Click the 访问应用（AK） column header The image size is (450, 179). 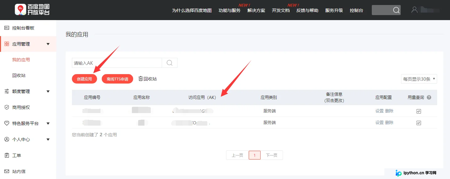coord(202,97)
